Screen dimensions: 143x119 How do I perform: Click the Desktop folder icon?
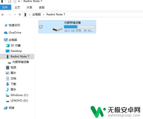click(7, 51)
